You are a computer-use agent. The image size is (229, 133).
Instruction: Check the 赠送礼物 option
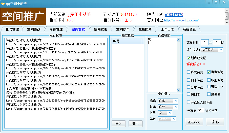coord(209,87)
